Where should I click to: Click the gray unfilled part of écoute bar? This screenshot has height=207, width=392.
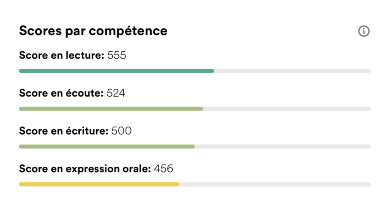pyautogui.click(x=287, y=109)
